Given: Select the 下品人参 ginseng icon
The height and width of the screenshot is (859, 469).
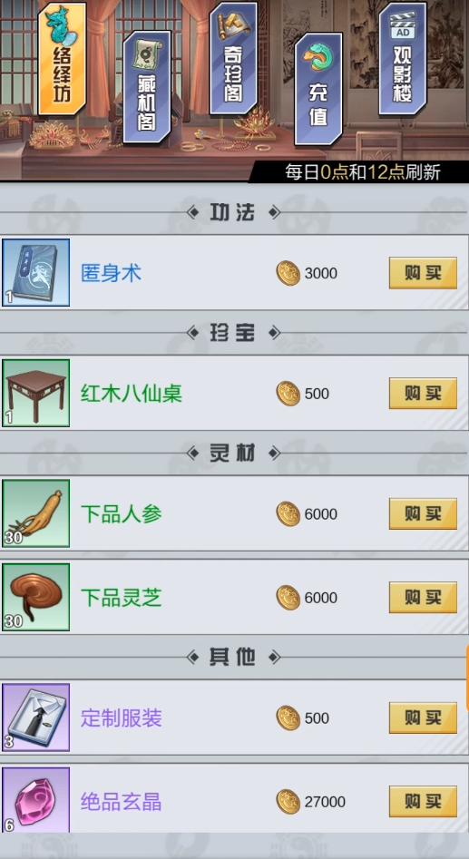Looking at the screenshot, I should [36, 513].
